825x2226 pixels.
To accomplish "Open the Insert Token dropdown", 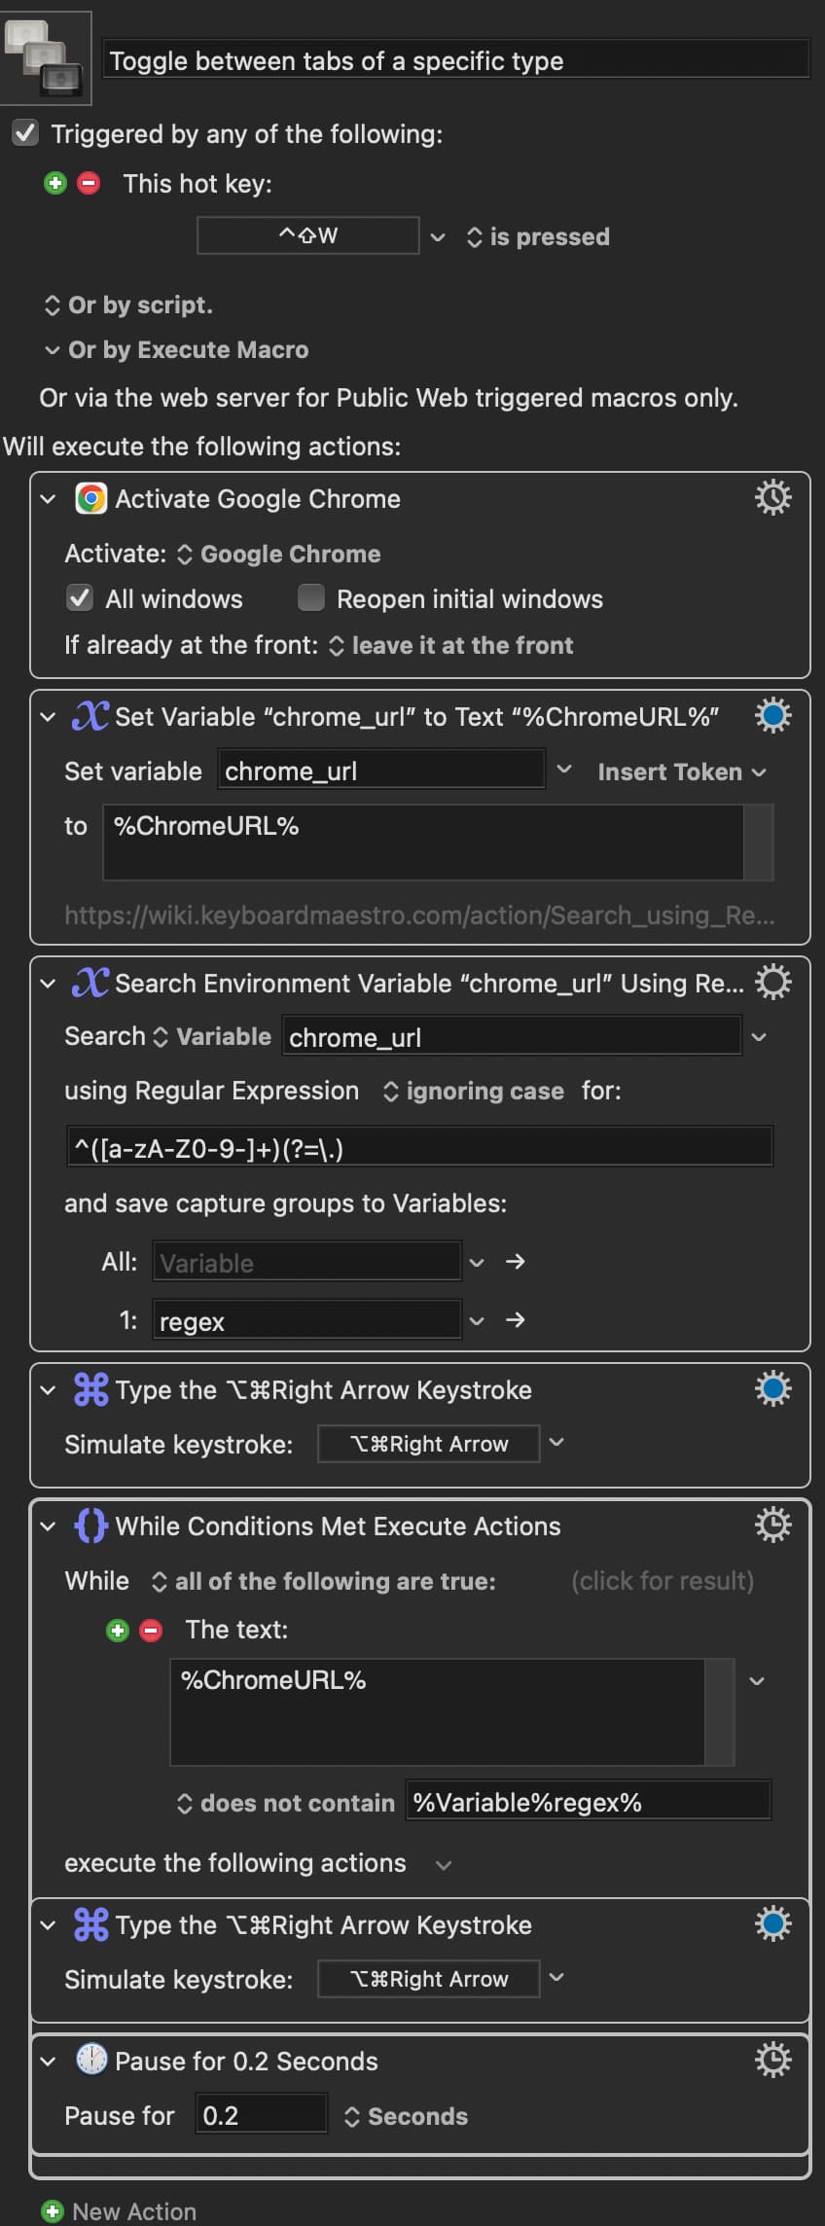I will pyautogui.click(x=681, y=772).
